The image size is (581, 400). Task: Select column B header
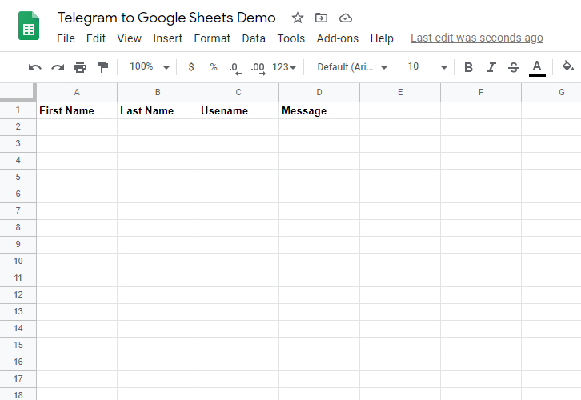click(158, 92)
